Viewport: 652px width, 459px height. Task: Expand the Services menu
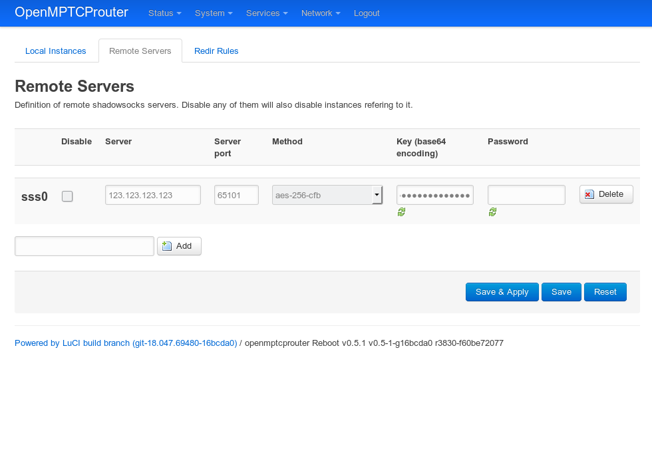(x=266, y=13)
